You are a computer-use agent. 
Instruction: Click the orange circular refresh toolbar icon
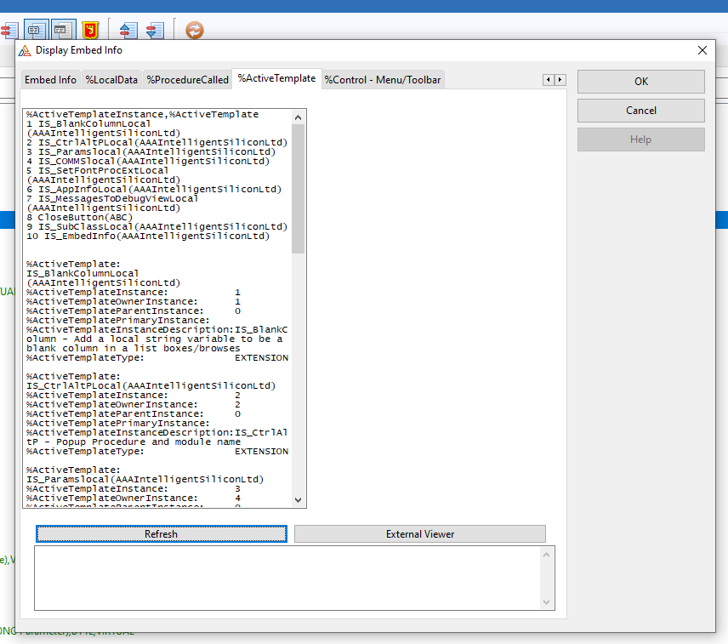pyautogui.click(x=195, y=30)
